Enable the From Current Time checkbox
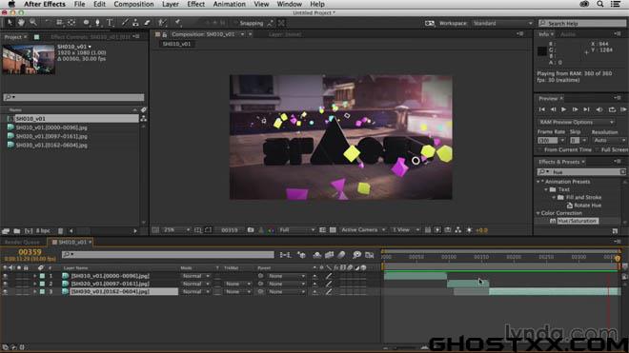 point(540,149)
